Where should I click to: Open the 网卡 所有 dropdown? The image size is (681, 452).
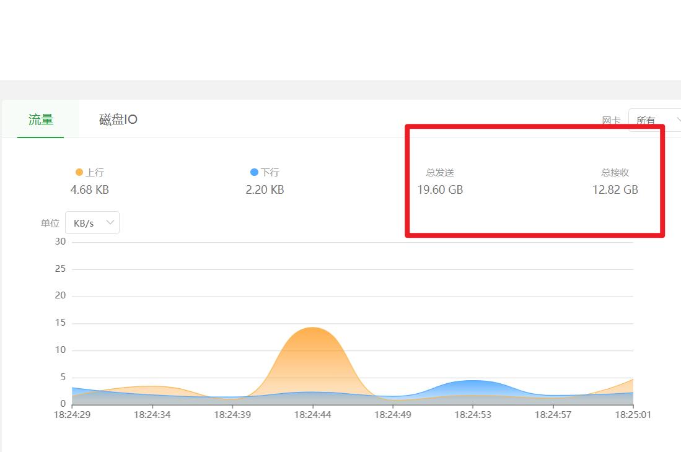tap(655, 120)
